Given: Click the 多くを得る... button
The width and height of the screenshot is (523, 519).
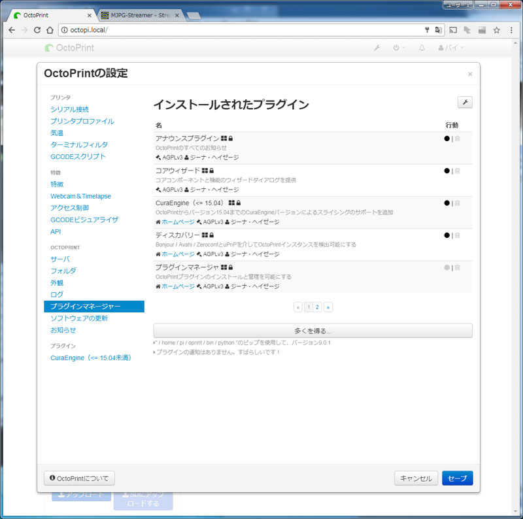Looking at the screenshot, I should click(313, 331).
